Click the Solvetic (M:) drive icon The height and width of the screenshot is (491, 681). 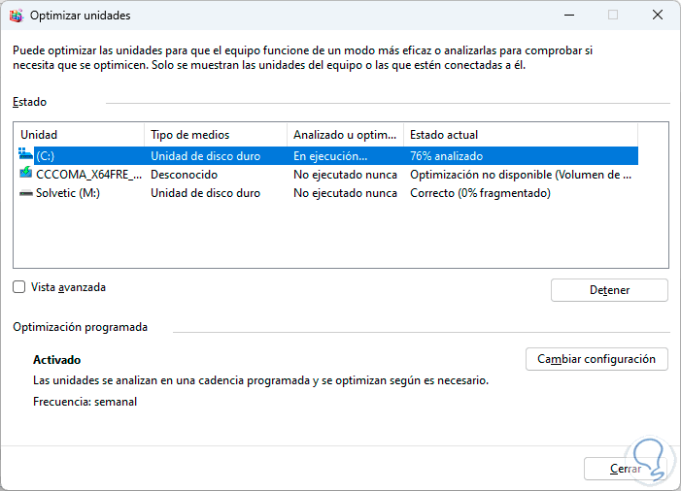26,193
